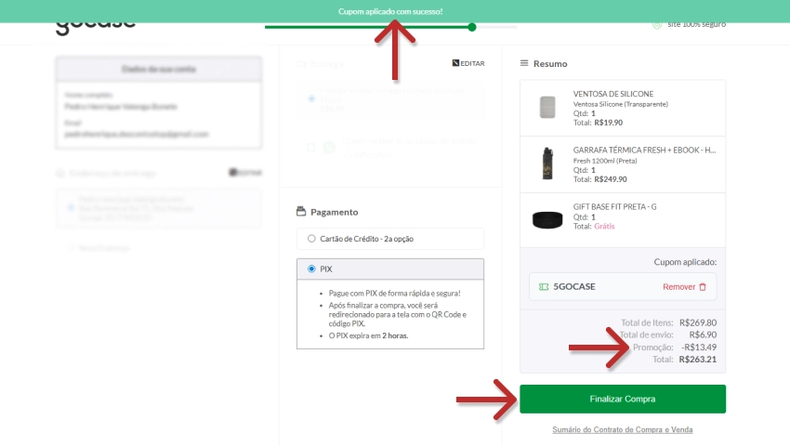Image resolution: width=790 pixels, height=446 pixels.
Task: Click the 'O PIX expira em 2 horas' note
Action: (x=368, y=335)
